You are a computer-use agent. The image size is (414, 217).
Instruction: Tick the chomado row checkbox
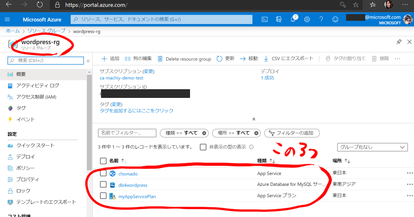(103, 173)
